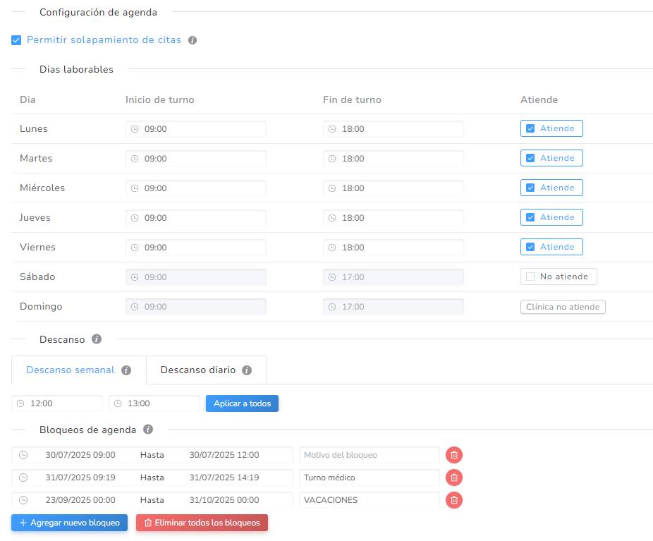Open date range 30/07/2025 09:00 to 12:00
The width and height of the screenshot is (653, 541).
tap(152, 455)
